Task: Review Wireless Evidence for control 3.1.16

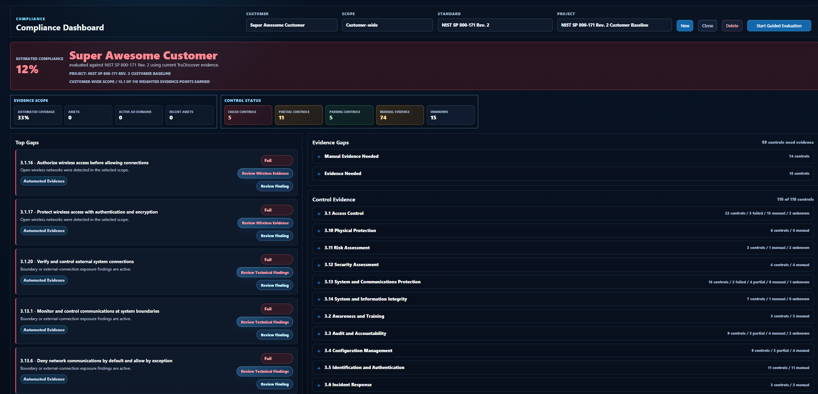Action: 265,173
